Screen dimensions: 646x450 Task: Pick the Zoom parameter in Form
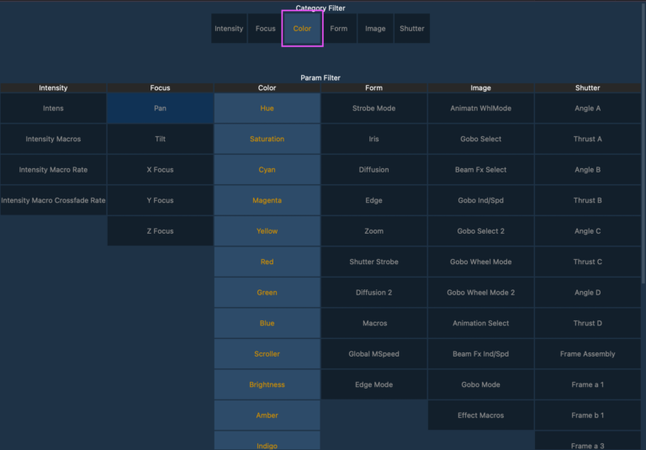pos(373,231)
